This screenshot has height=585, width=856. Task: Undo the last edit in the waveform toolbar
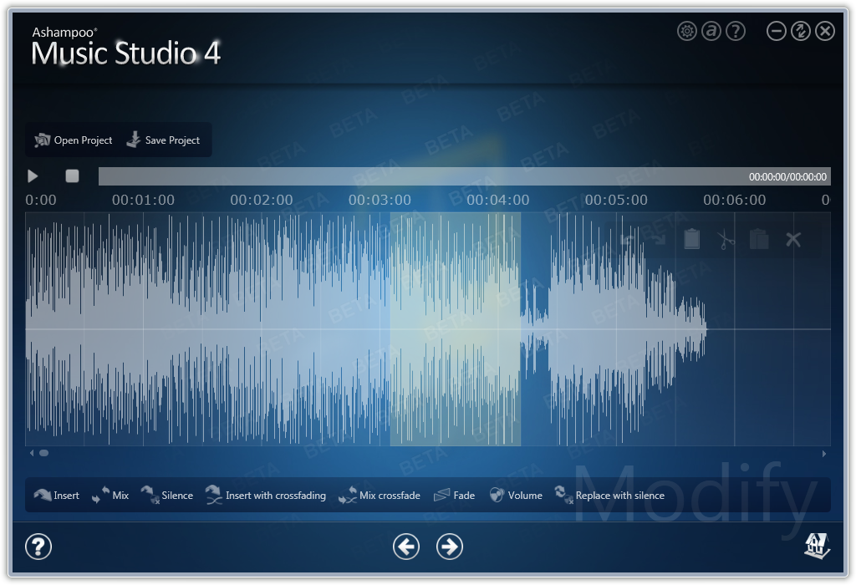point(628,240)
